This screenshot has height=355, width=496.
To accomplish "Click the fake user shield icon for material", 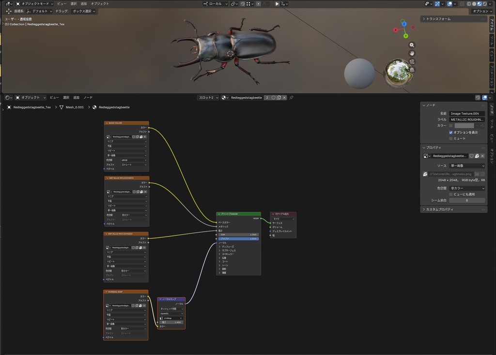I will tap(274, 98).
